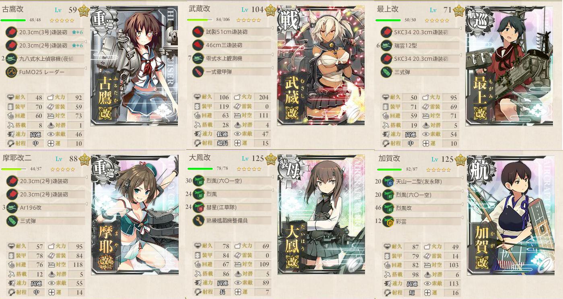Viewport: 563px width, 299px height.
Task: Click the 彗星(江草隊) dive bomber icon
Action: (198, 207)
